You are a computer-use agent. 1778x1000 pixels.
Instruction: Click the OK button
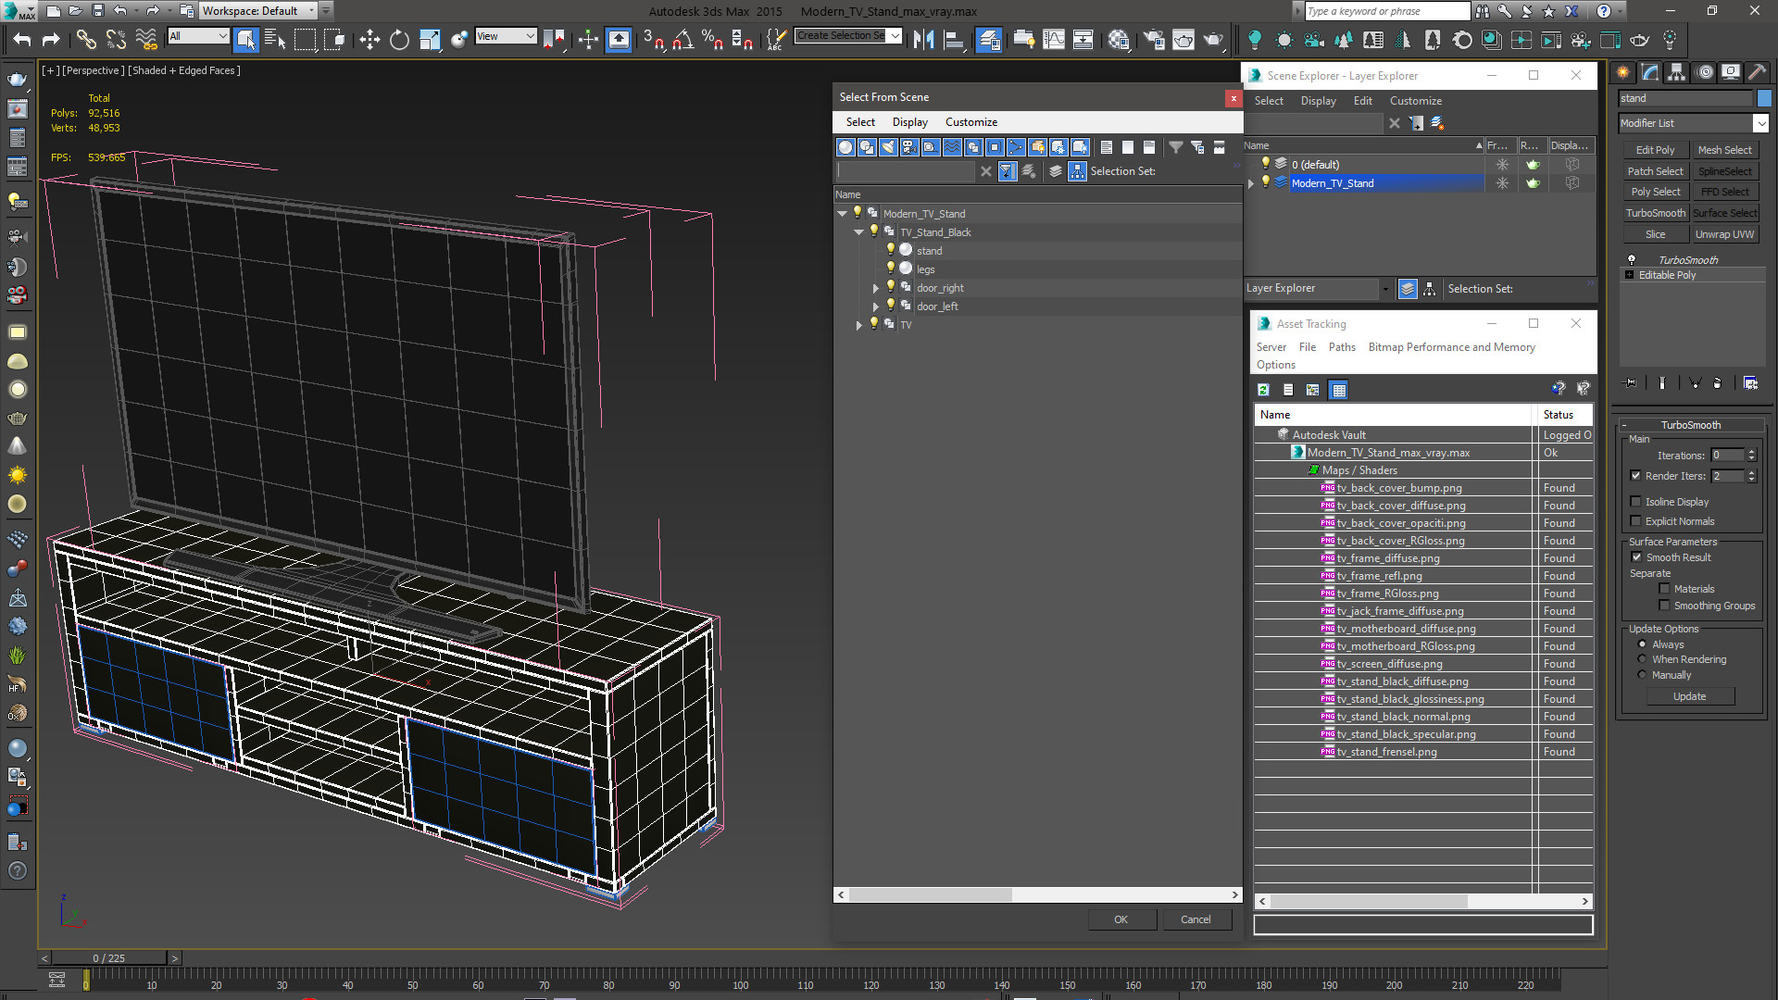pos(1121,919)
